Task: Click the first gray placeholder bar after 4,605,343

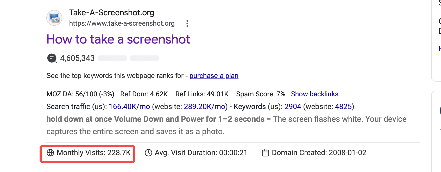Action: pos(112,58)
